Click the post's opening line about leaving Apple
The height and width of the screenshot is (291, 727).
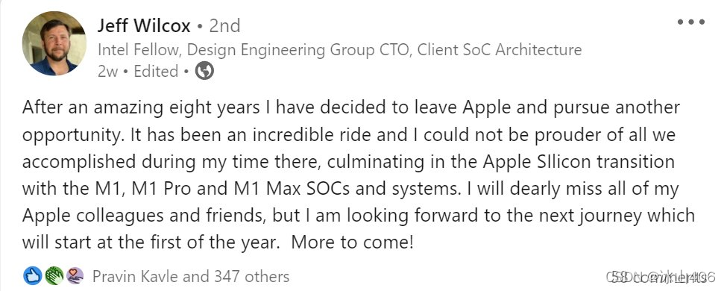click(351, 107)
